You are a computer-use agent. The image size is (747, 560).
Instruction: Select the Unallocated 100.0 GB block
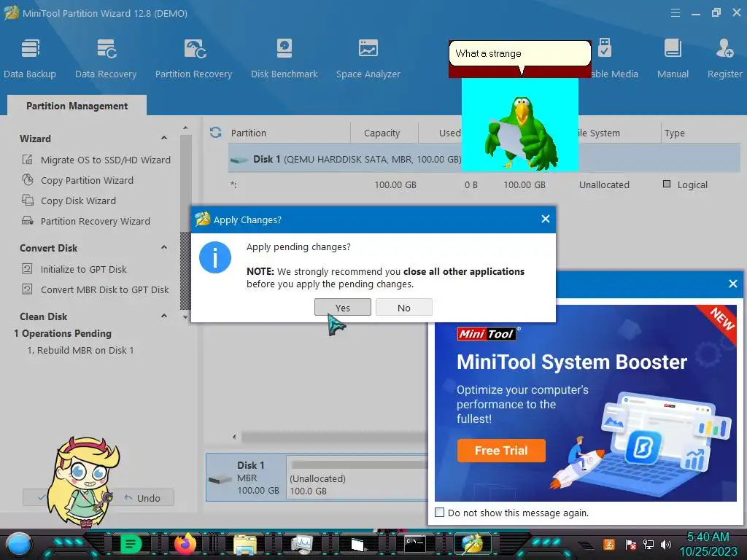tap(357, 478)
